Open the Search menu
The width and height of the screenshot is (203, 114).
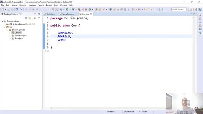(x=41, y=5)
